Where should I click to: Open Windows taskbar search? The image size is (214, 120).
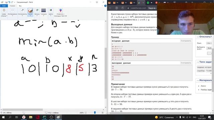(10, 117)
